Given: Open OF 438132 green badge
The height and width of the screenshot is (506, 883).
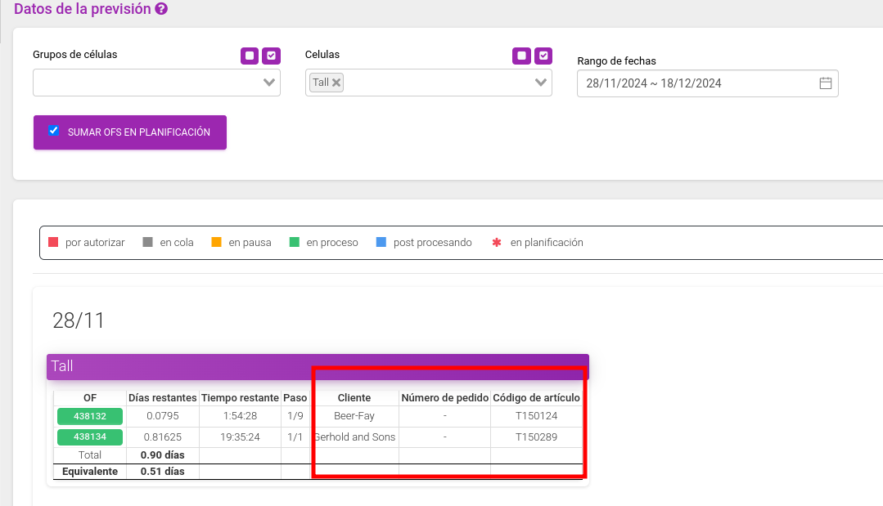Looking at the screenshot, I should [x=90, y=416].
